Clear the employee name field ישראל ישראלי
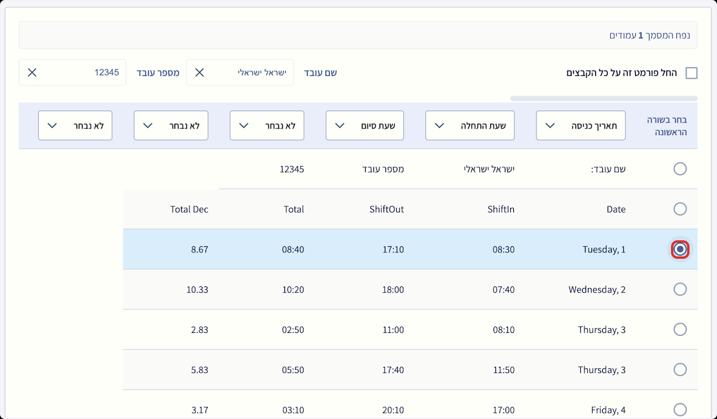The height and width of the screenshot is (419, 717). click(200, 72)
